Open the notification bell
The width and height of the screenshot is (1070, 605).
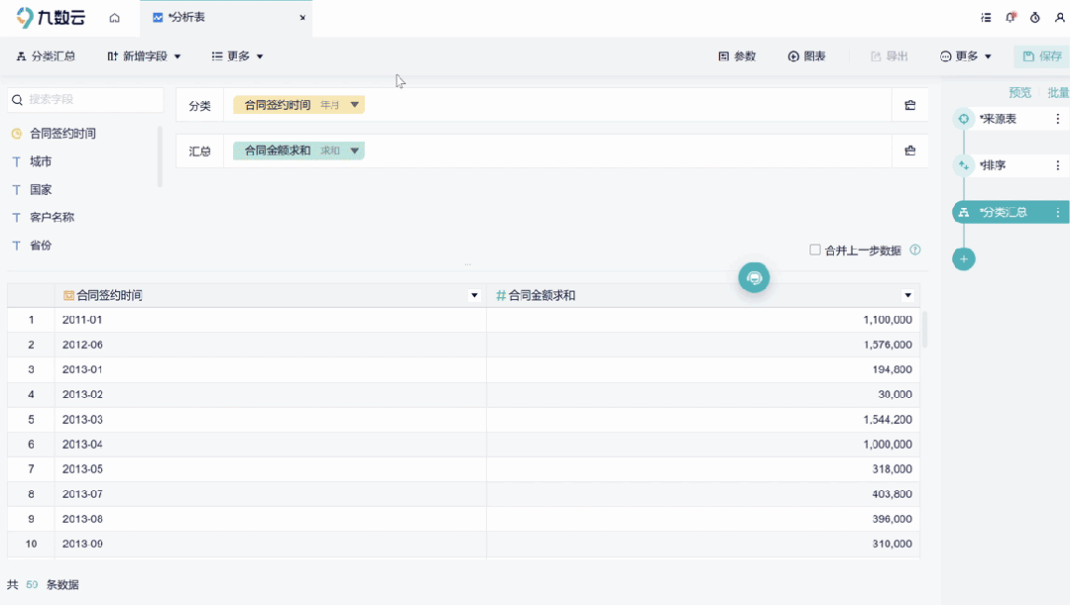[1011, 18]
